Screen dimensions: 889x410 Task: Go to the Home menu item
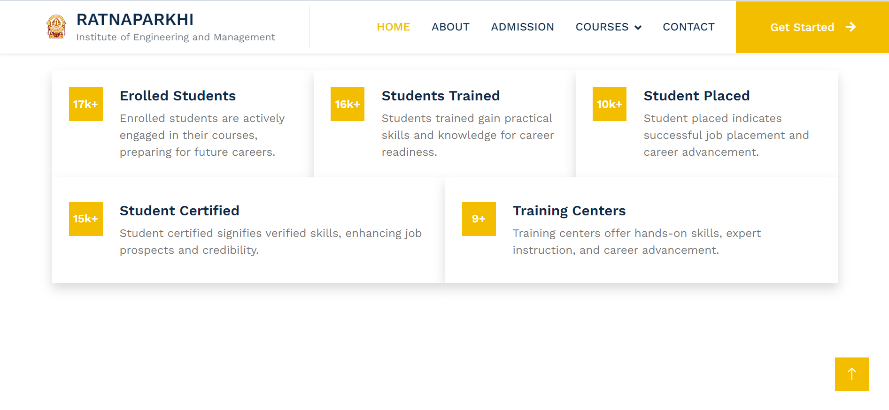click(x=393, y=27)
